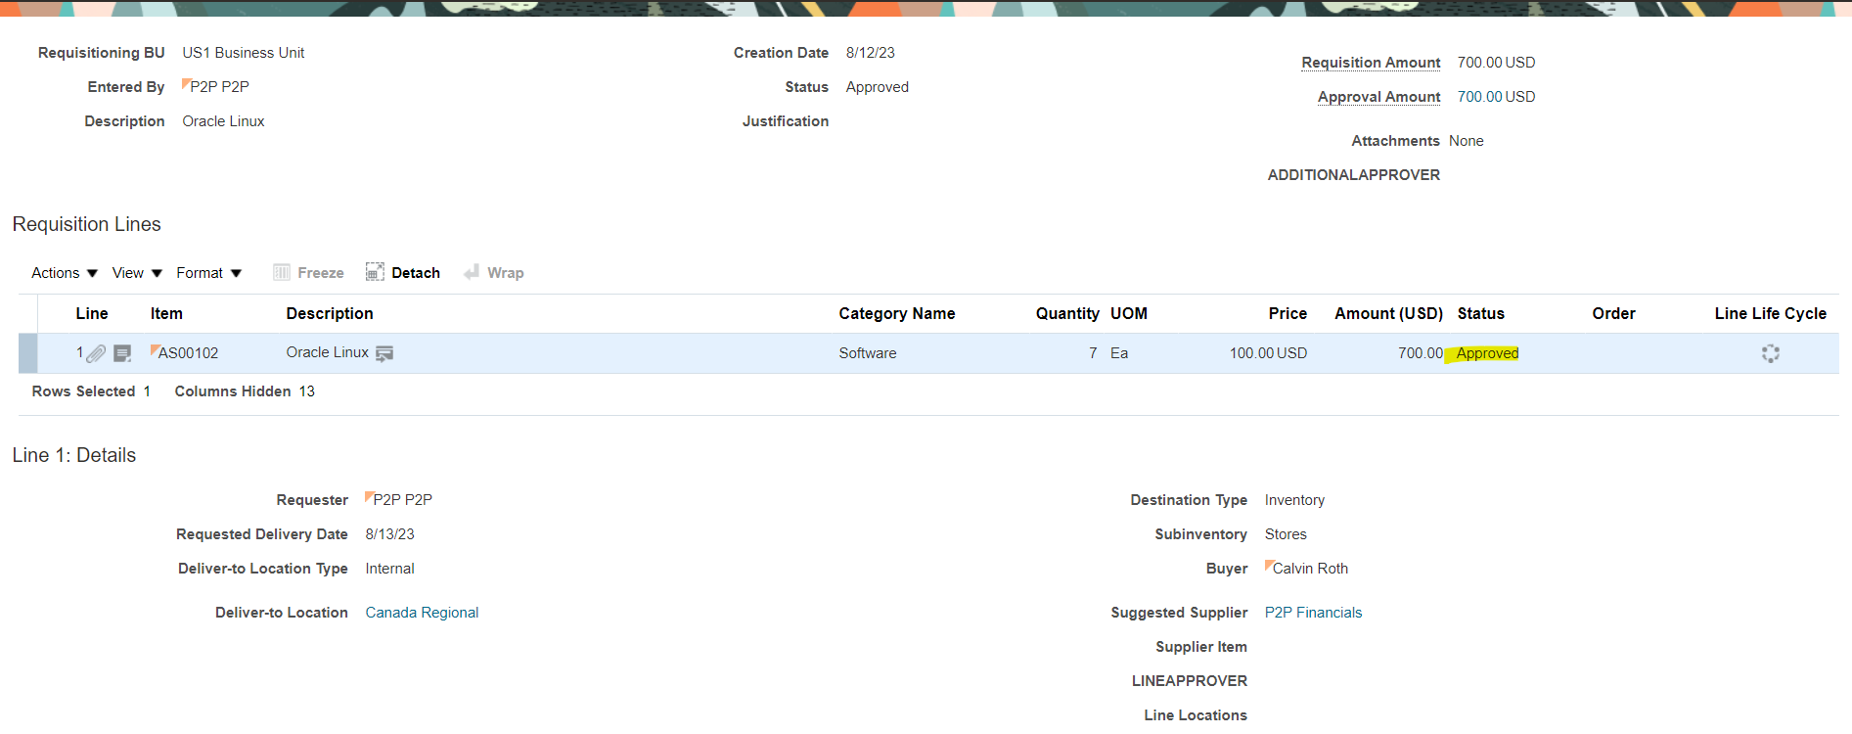Screen dimensions: 1852x734
Task: Open the Format menu
Action: [208, 273]
